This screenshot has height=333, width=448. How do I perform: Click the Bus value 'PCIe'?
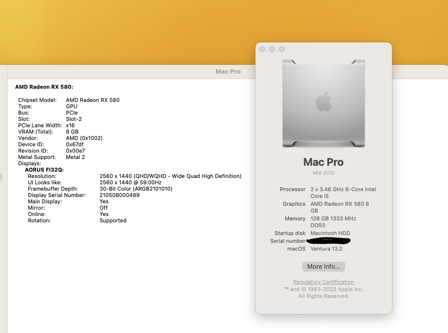(72, 113)
